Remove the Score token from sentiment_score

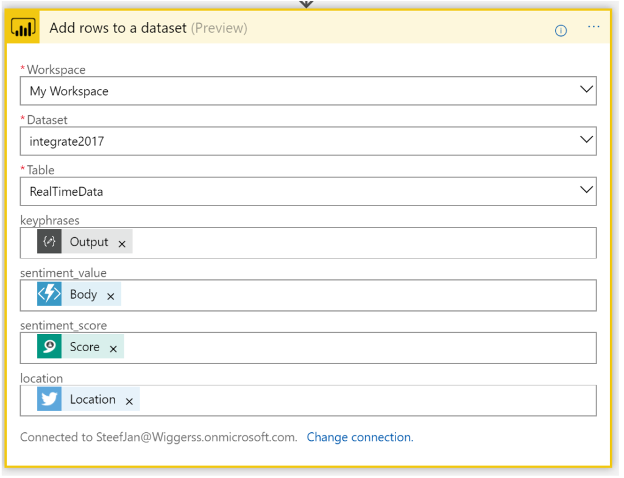[x=113, y=349]
